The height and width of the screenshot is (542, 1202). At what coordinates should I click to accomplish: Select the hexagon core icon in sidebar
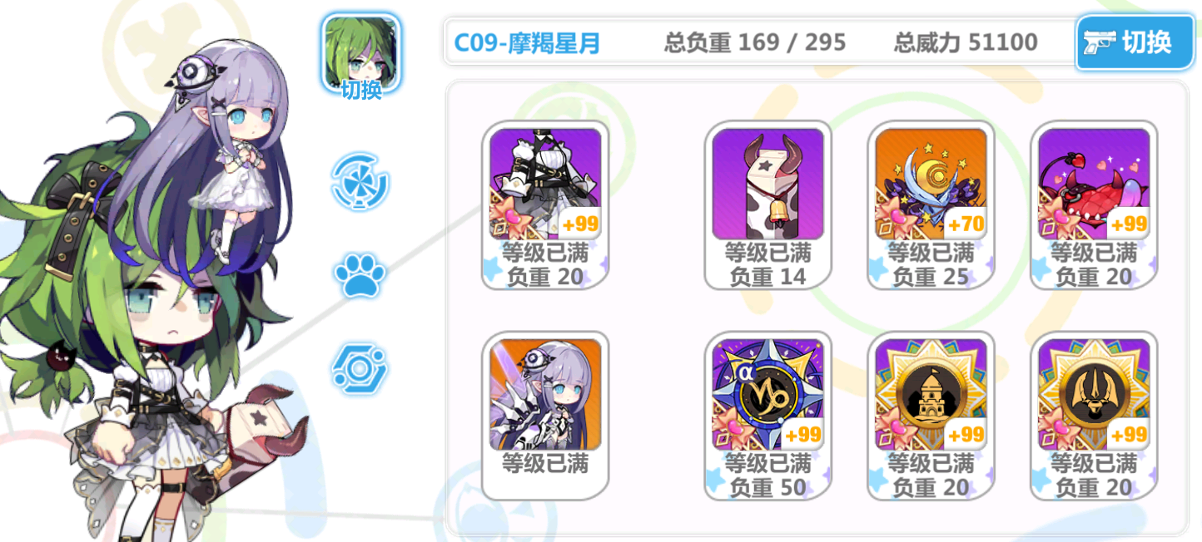[360, 369]
